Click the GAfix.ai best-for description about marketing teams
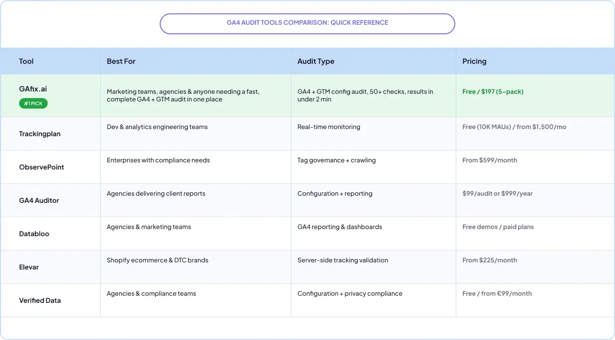Screen dimensions: 615x340 coord(183,95)
